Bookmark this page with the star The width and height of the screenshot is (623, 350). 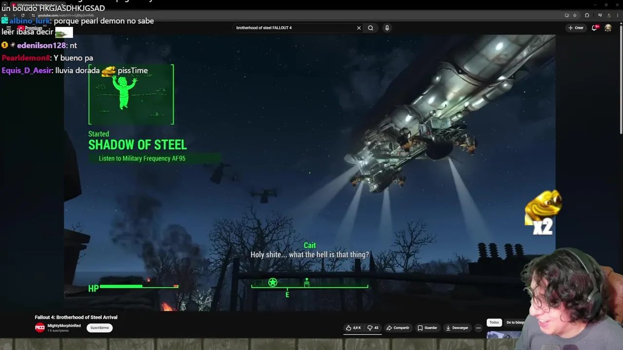[575, 15]
